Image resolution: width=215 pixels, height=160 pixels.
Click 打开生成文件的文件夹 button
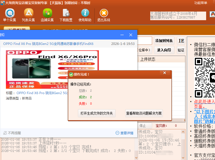pos(96,113)
